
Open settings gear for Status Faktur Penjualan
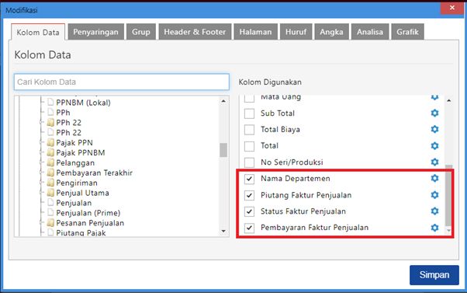pos(434,211)
